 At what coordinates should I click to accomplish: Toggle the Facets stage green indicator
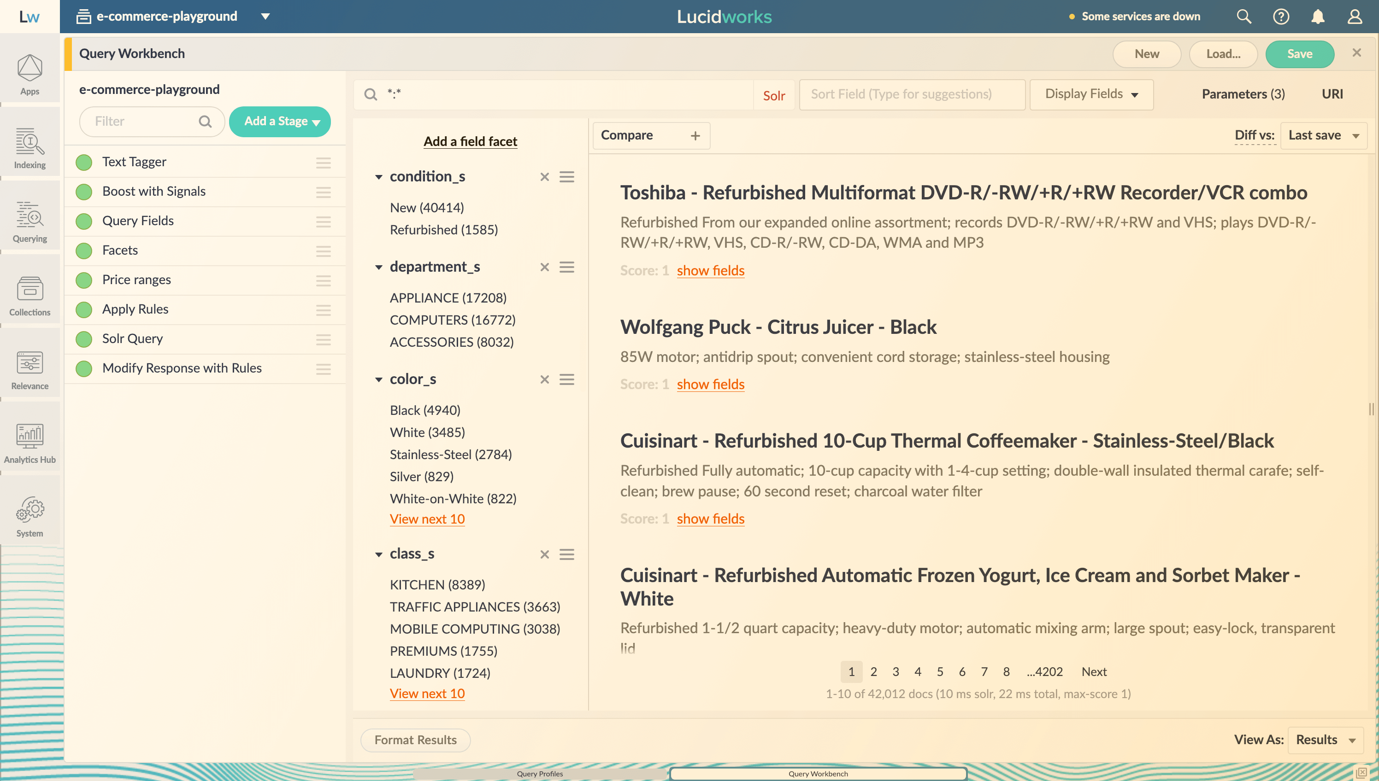pos(84,251)
